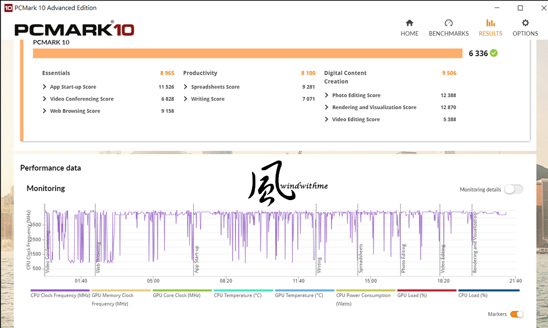Click the Home house icon
Viewport: 548px width, 328px height.
click(x=409, y=23)
